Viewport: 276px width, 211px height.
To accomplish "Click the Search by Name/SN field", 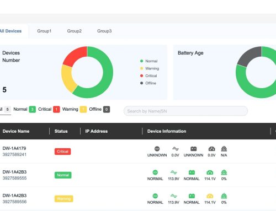I will tap(185, 111).
